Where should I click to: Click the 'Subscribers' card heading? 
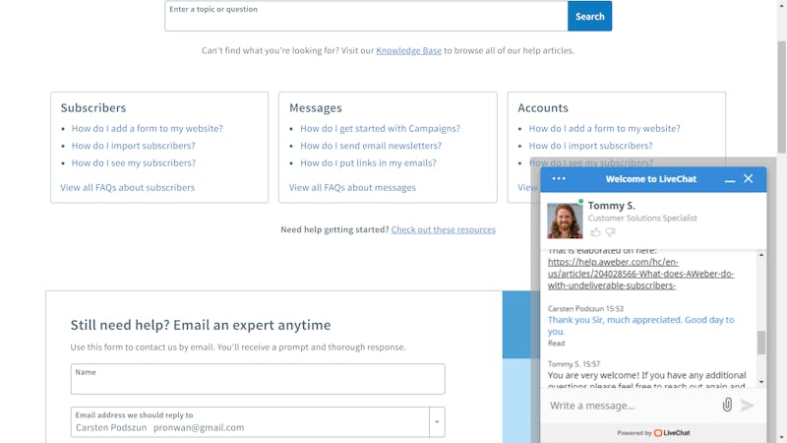(93, 107)
